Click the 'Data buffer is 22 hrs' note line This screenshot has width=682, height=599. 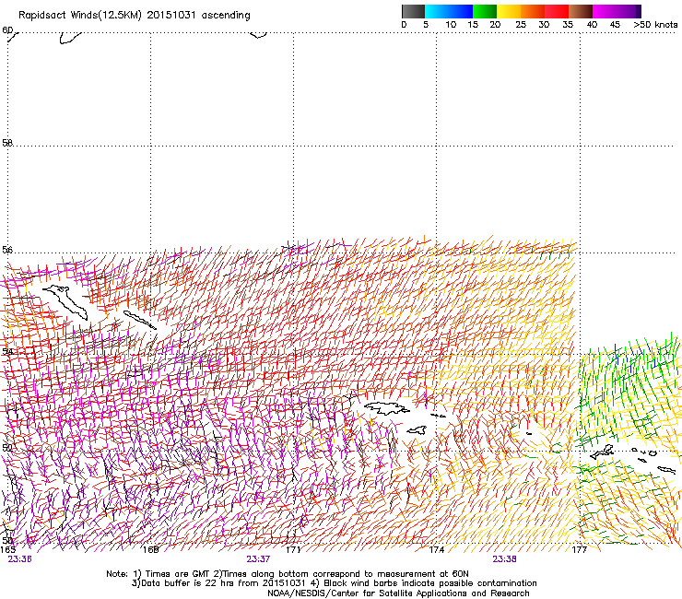click(x=334, y=583)
